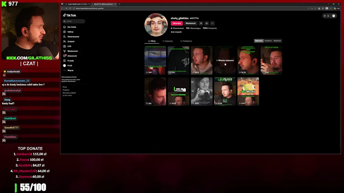344x193 pixels.
Task: Open Obserwowani following feed
Action: [71, 37]
